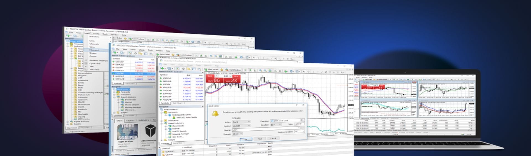Click the zoom in magnifier icon
The height and width of the screenshot is (156, 531).
[261, 71]
